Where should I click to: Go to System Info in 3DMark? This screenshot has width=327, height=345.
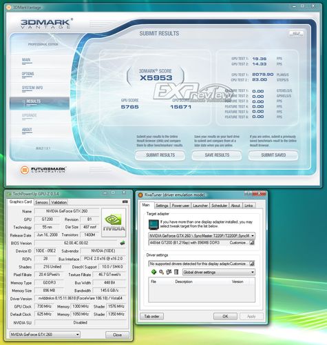[x=32, y=88]
